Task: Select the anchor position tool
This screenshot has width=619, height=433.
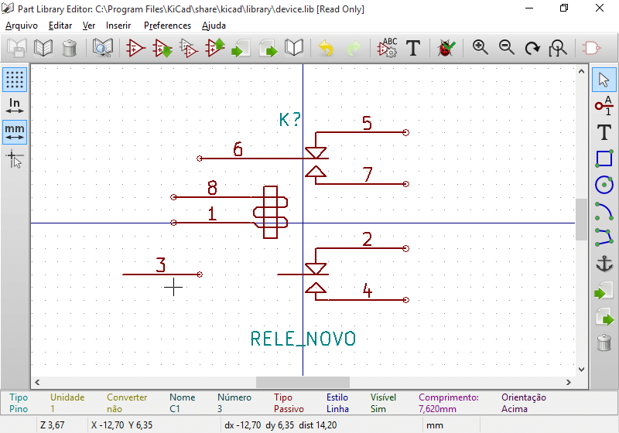Action: (604, 264)
